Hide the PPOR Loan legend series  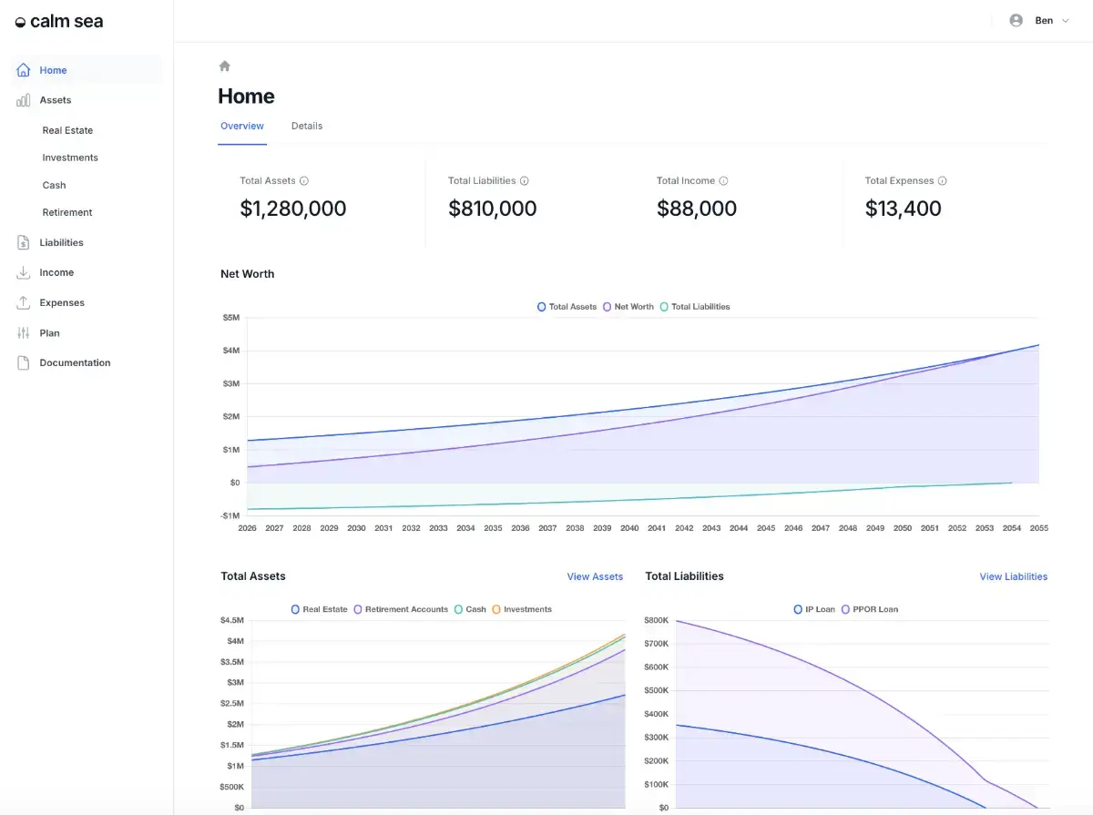868,609
